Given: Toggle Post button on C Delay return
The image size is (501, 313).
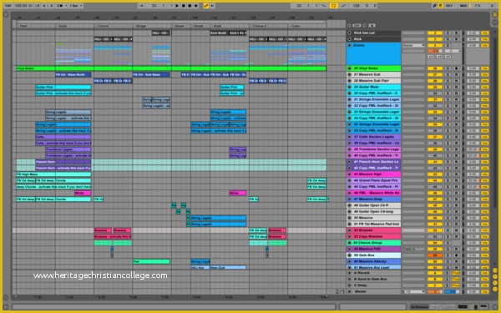Looking at the screenshot, I should (x=456, y=285).
